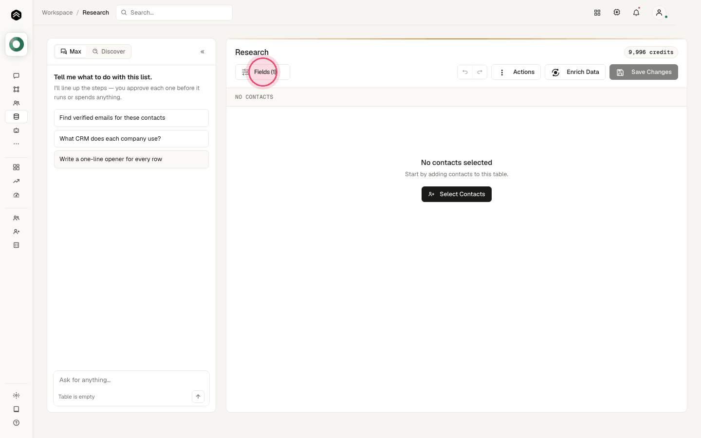Image resolution: width=701 pixels, height=438 pixels.
Task: Open the robot agent icon in sidebar
Action: 16,130
